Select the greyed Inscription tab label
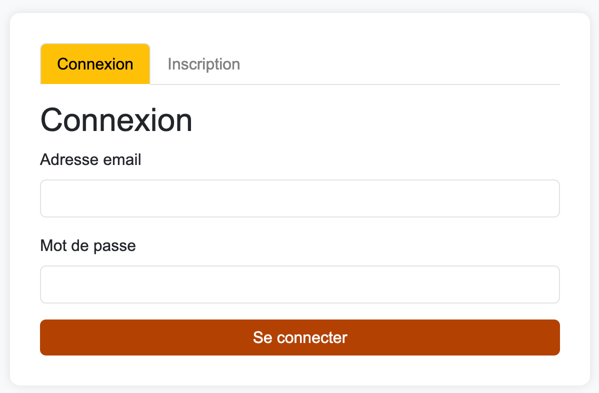 (x=203, y=64)
